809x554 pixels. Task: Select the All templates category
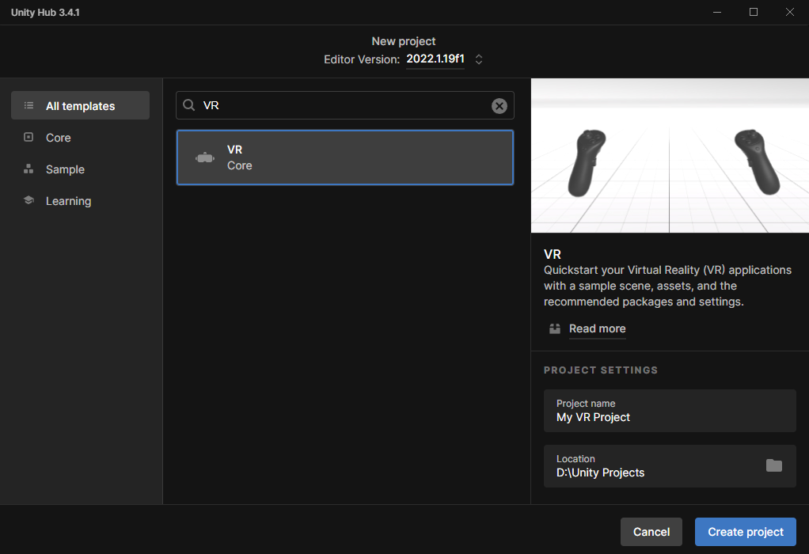click(x=81, y=106)
